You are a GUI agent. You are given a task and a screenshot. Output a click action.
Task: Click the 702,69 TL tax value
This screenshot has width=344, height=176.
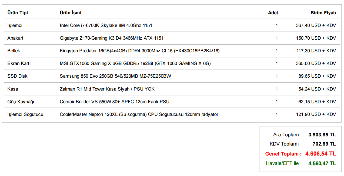pos(324,144)
